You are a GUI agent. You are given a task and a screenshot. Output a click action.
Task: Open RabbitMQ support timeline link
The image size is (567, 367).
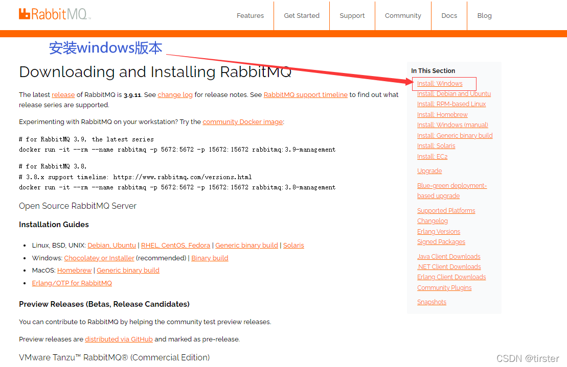tap(306, 94)
